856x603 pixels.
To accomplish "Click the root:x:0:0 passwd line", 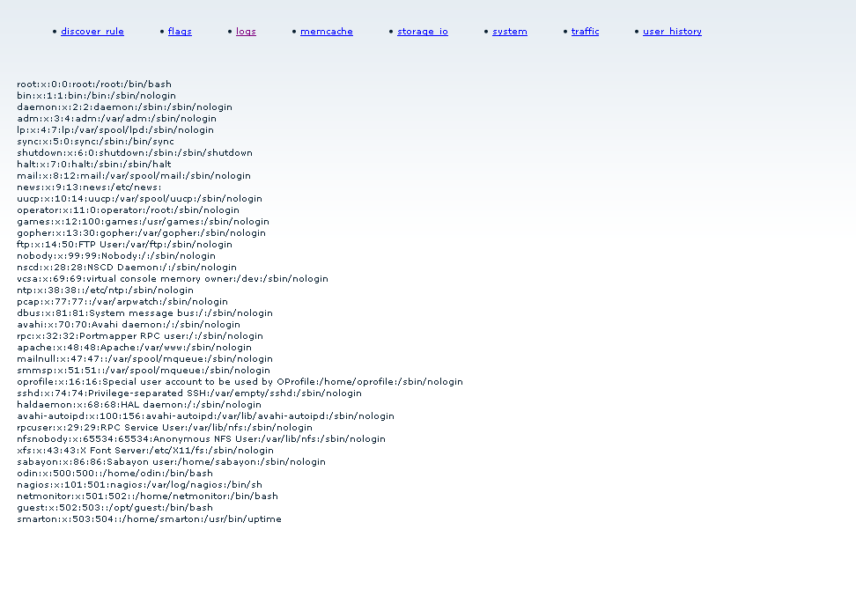I will (x=94, y=84).
